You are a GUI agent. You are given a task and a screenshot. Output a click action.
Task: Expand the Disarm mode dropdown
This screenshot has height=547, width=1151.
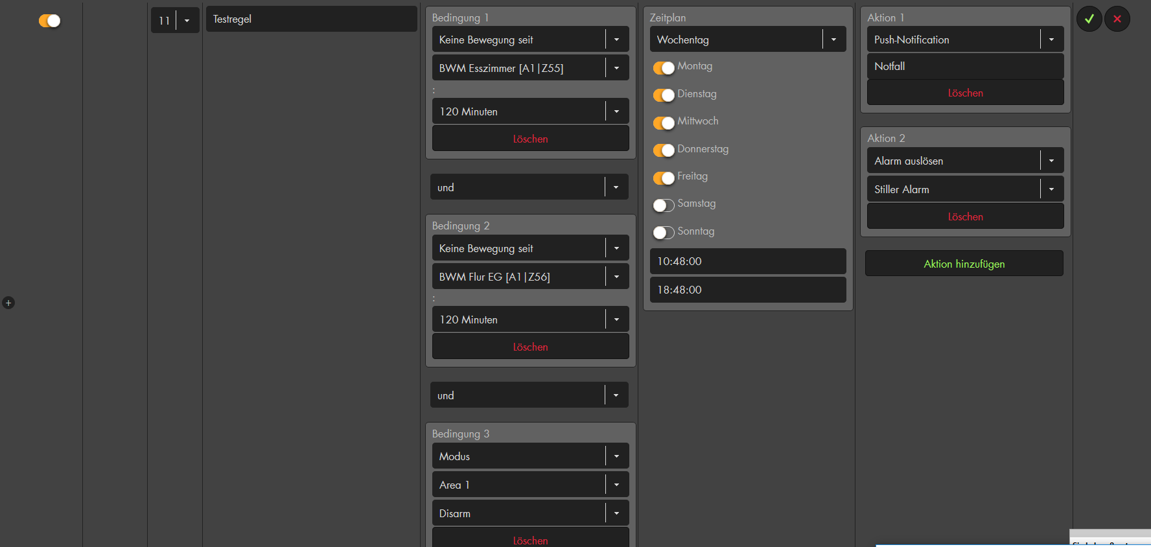pyautogui.click(x=530, y=513)
